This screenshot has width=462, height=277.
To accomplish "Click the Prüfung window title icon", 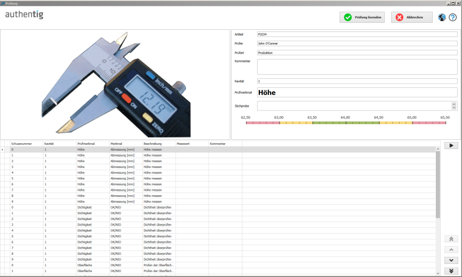I will pyautogui.click(x=3, y=3).
